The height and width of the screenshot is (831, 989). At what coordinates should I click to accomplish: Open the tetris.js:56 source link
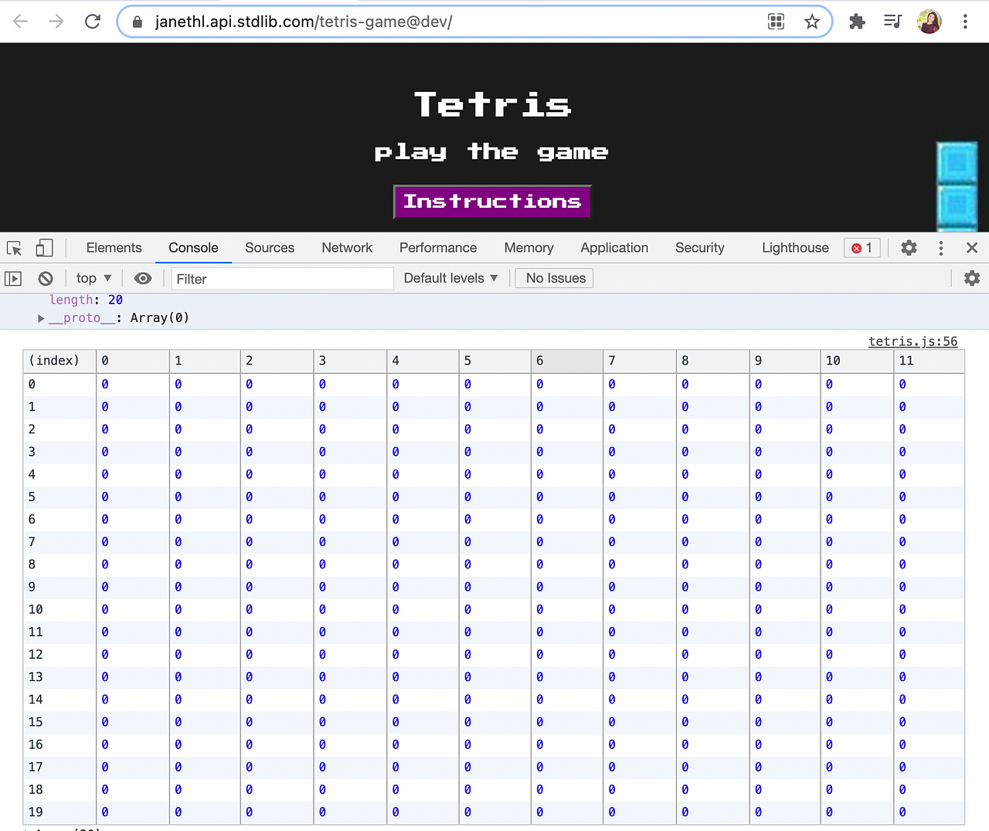(913, 341)
